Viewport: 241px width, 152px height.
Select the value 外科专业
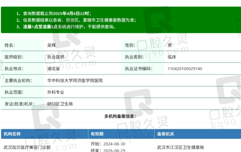click(x=56, y=92)
